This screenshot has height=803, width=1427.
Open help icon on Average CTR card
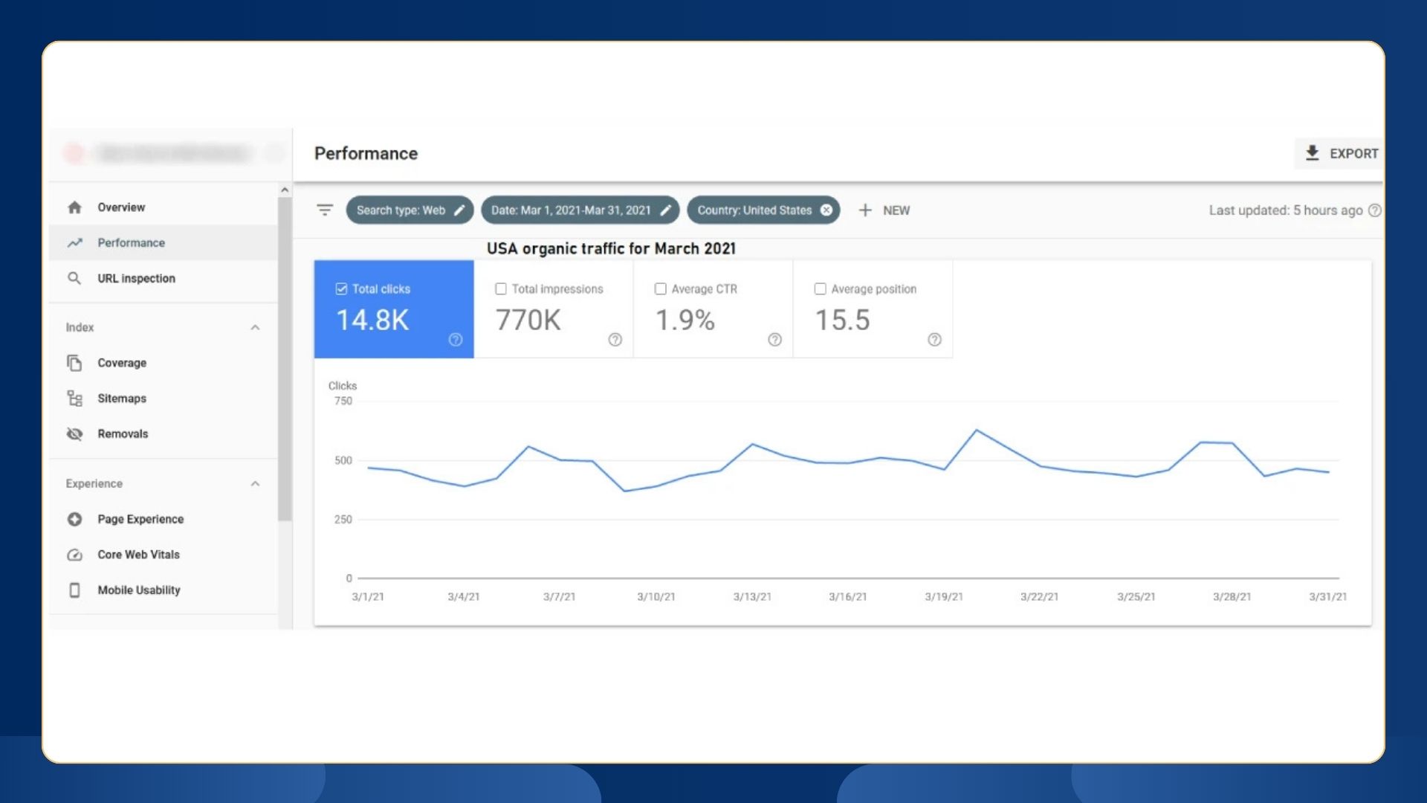click(775, 340)
